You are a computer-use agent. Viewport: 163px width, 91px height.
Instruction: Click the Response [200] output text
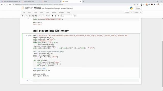coord(40,69)
